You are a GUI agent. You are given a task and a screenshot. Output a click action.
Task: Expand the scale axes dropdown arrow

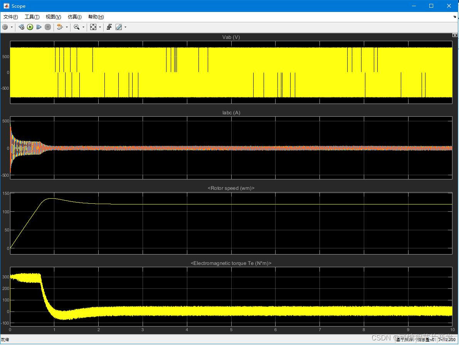click(x=100, y=27)
